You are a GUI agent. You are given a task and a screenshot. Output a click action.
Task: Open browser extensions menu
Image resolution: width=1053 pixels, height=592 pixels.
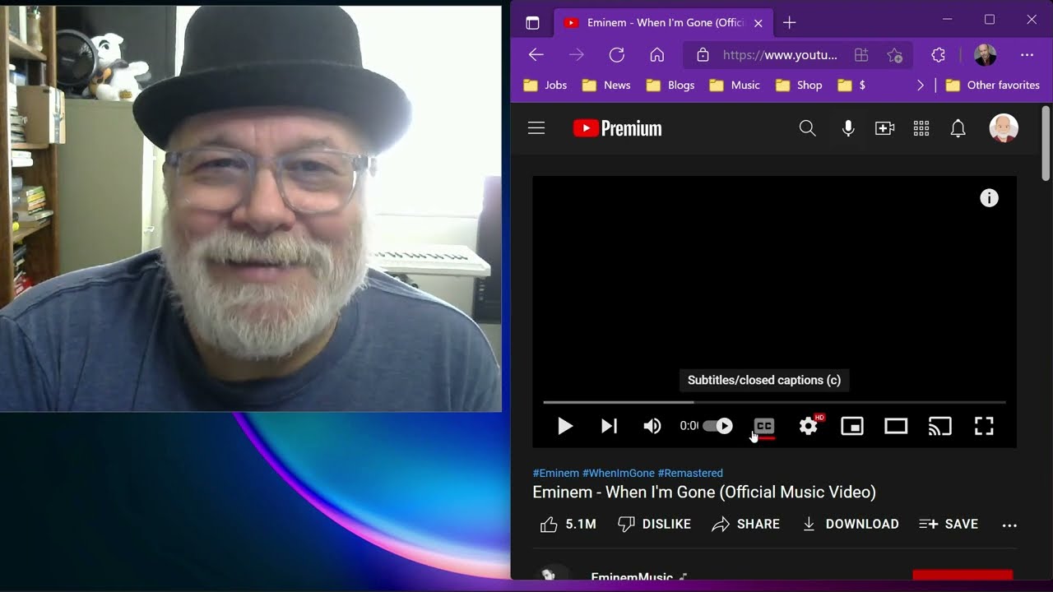point(939,55)
